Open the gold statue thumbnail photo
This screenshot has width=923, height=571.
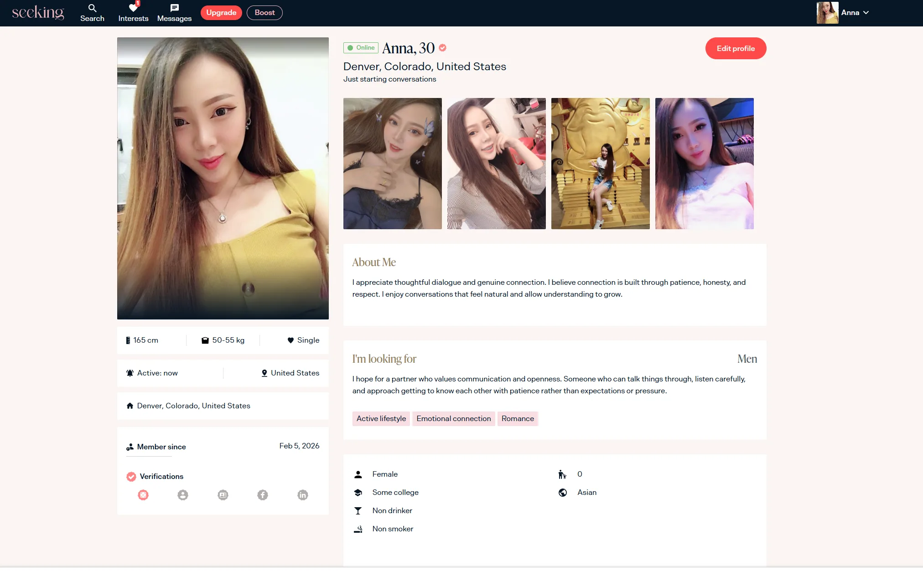point(600,163)
